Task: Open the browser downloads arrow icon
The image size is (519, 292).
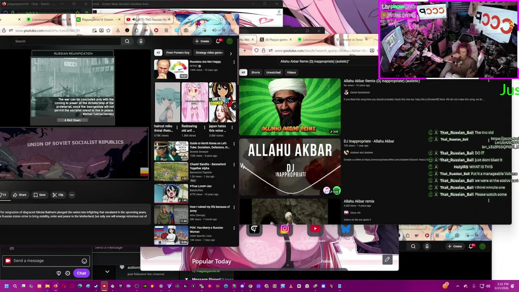Action: 118,30
